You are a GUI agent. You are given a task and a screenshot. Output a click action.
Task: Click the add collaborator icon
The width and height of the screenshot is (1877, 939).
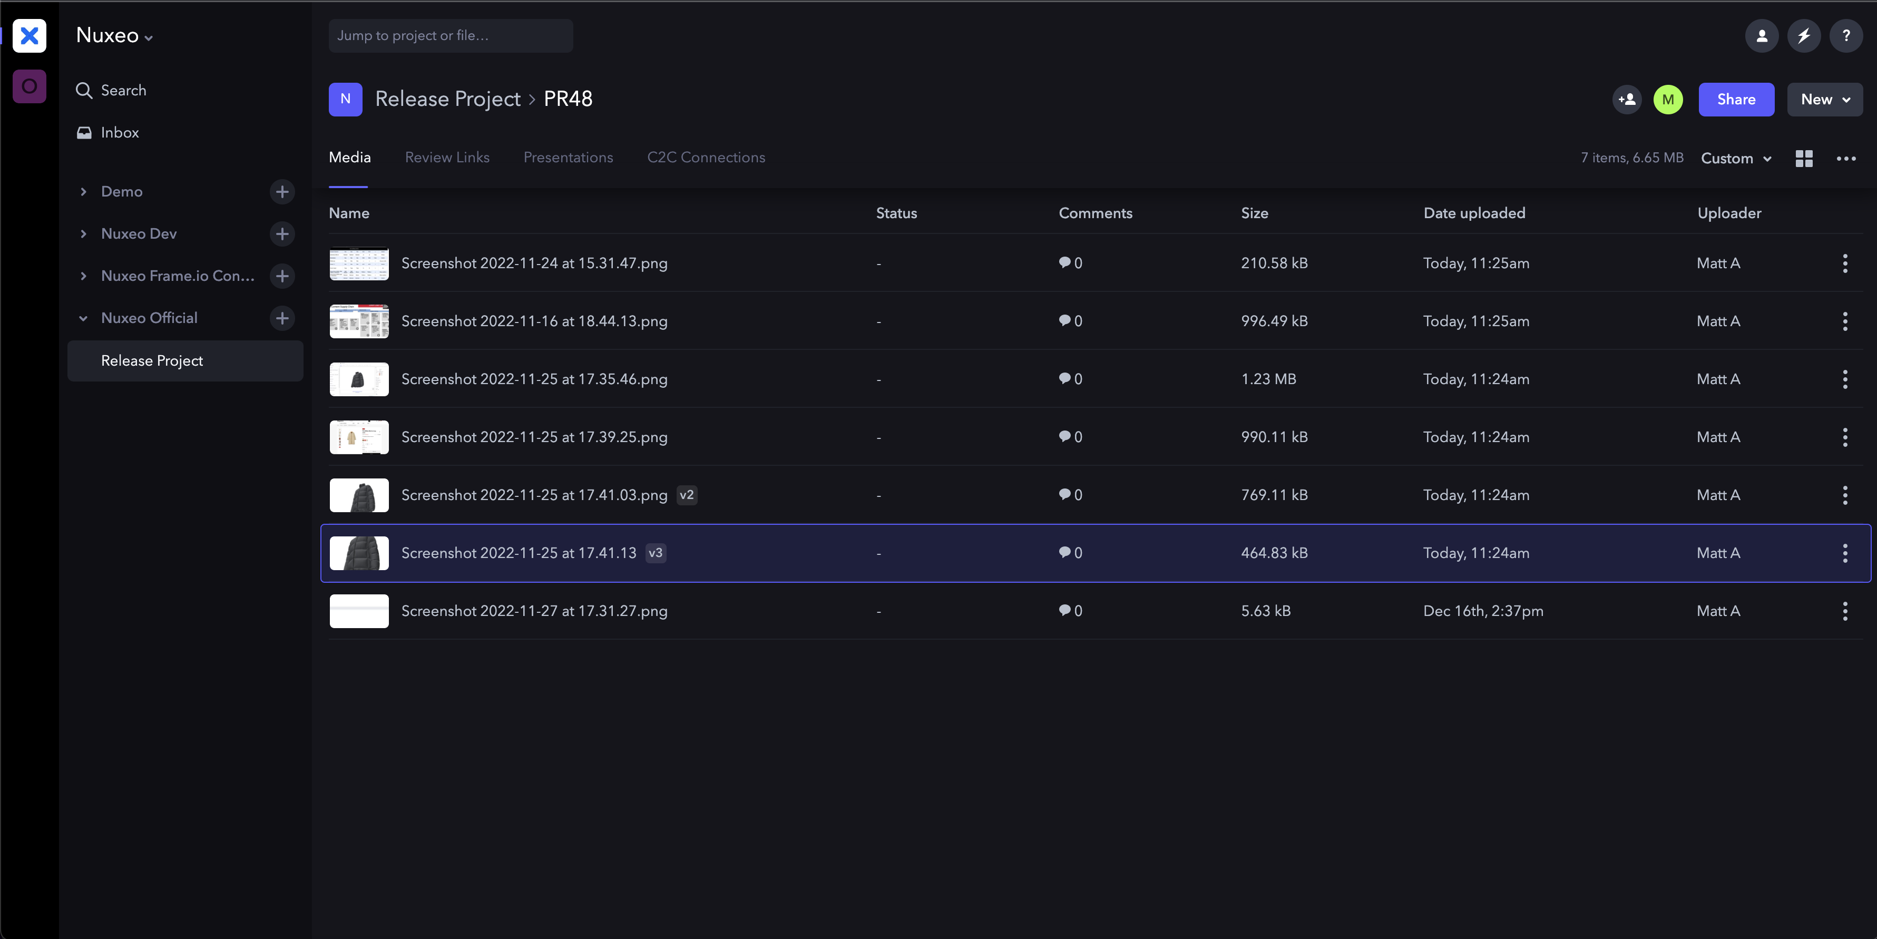tap(1626, 100)
